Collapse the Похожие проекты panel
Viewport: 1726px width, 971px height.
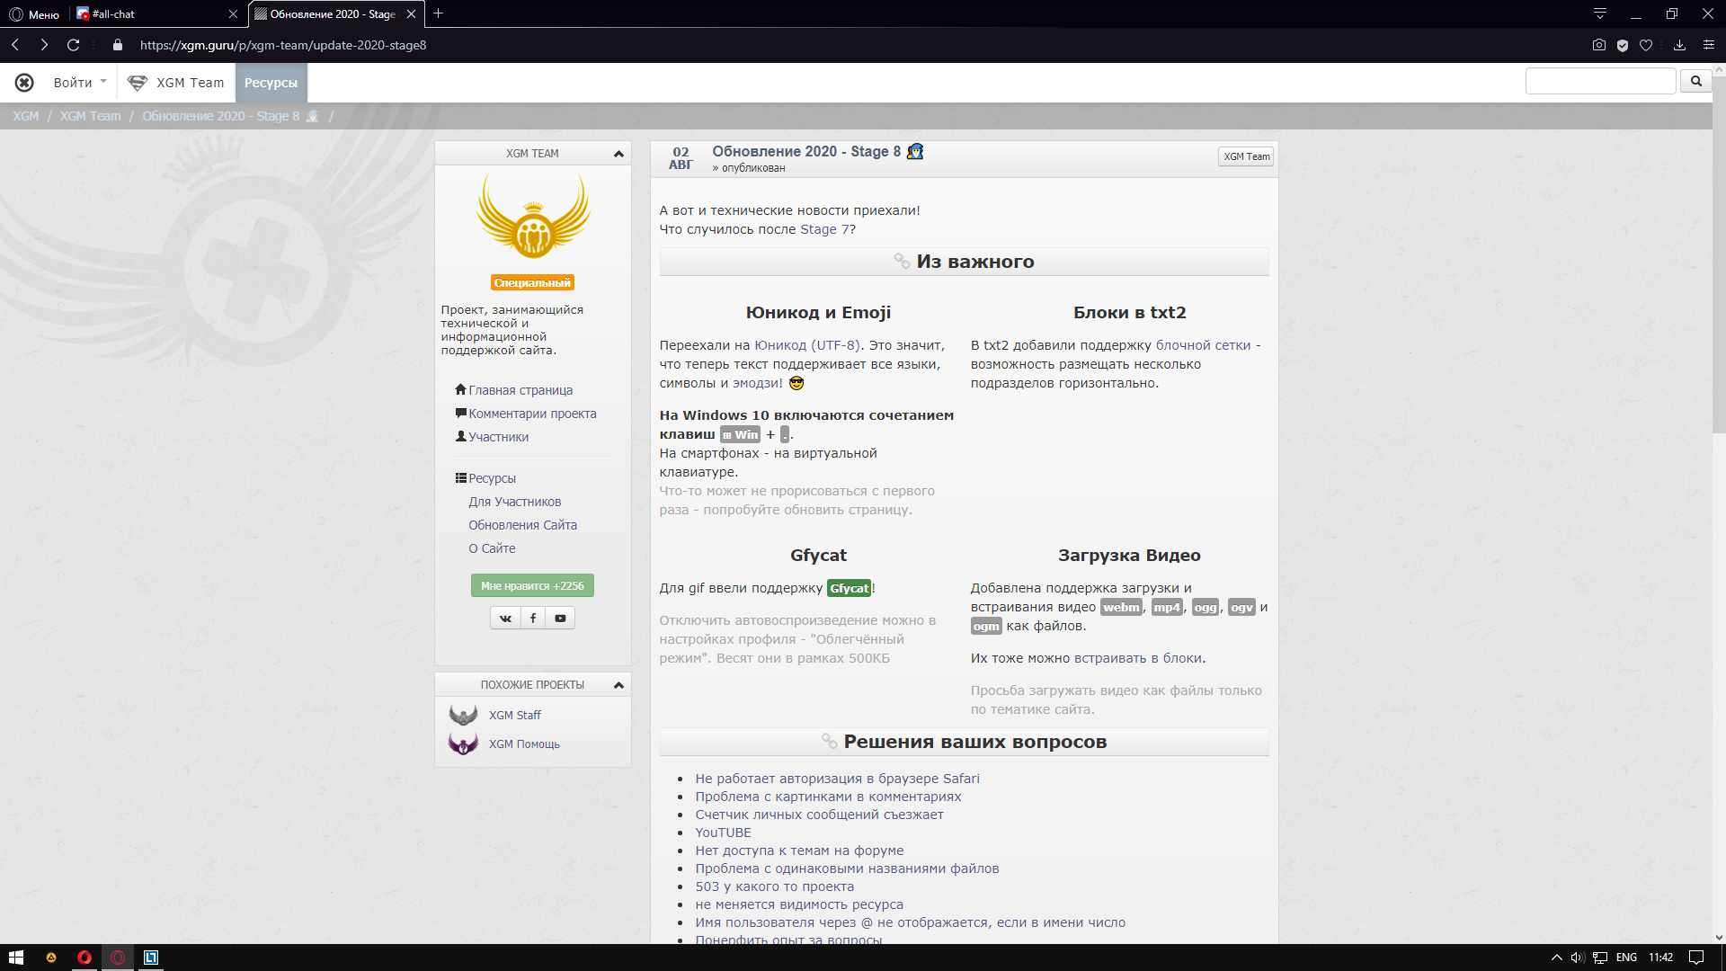pyautogui.click(x=618, y=685)
